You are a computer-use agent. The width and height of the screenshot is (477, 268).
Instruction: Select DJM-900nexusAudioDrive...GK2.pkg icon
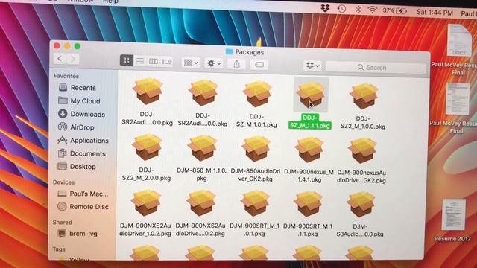tap(362, 151)
